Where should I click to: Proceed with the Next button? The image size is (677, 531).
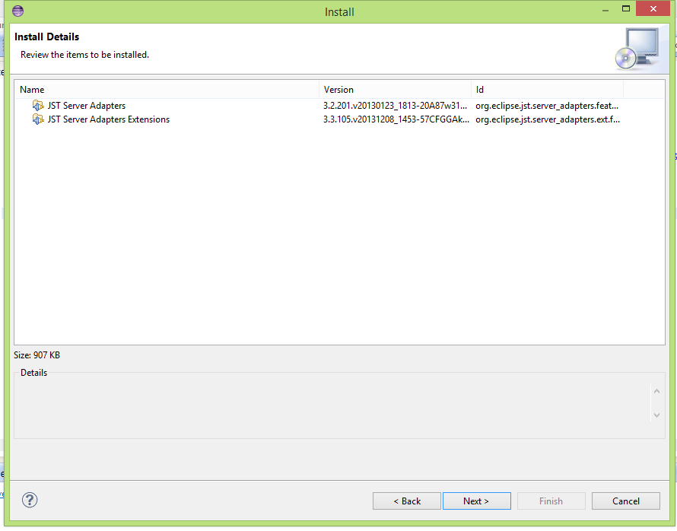point(477,501)
